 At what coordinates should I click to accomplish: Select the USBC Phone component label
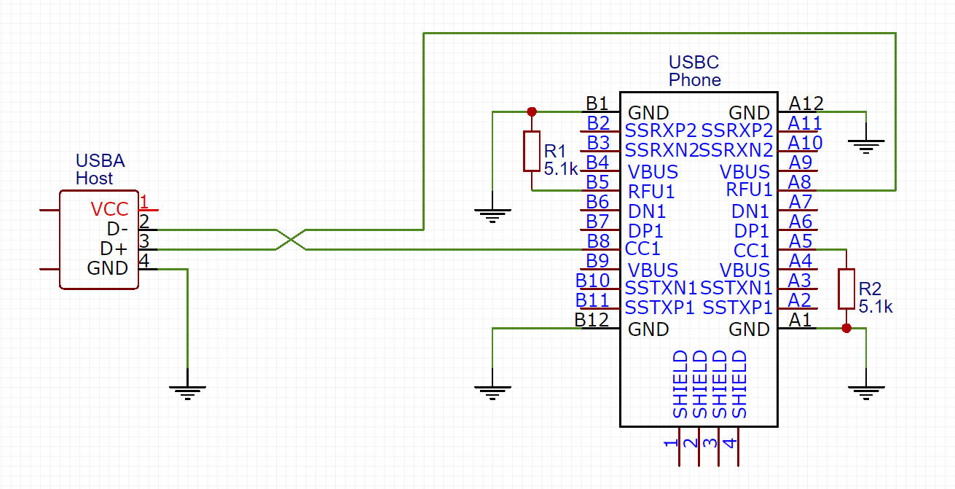pos(695,71)
